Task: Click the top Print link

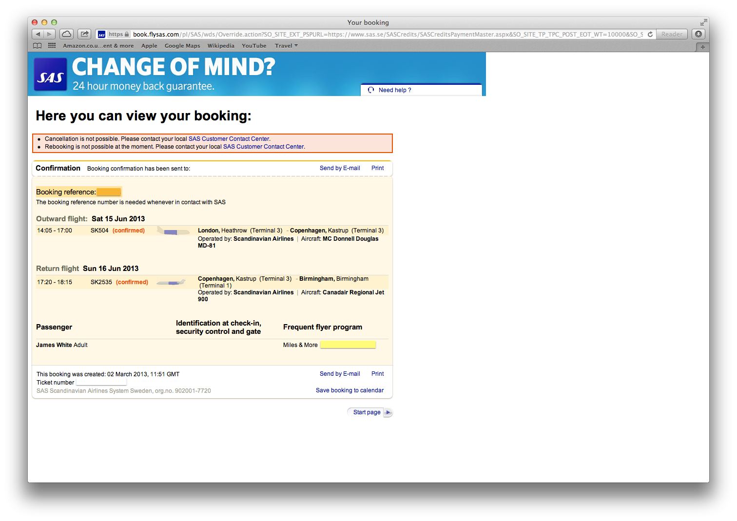Action: click(377, 168)
